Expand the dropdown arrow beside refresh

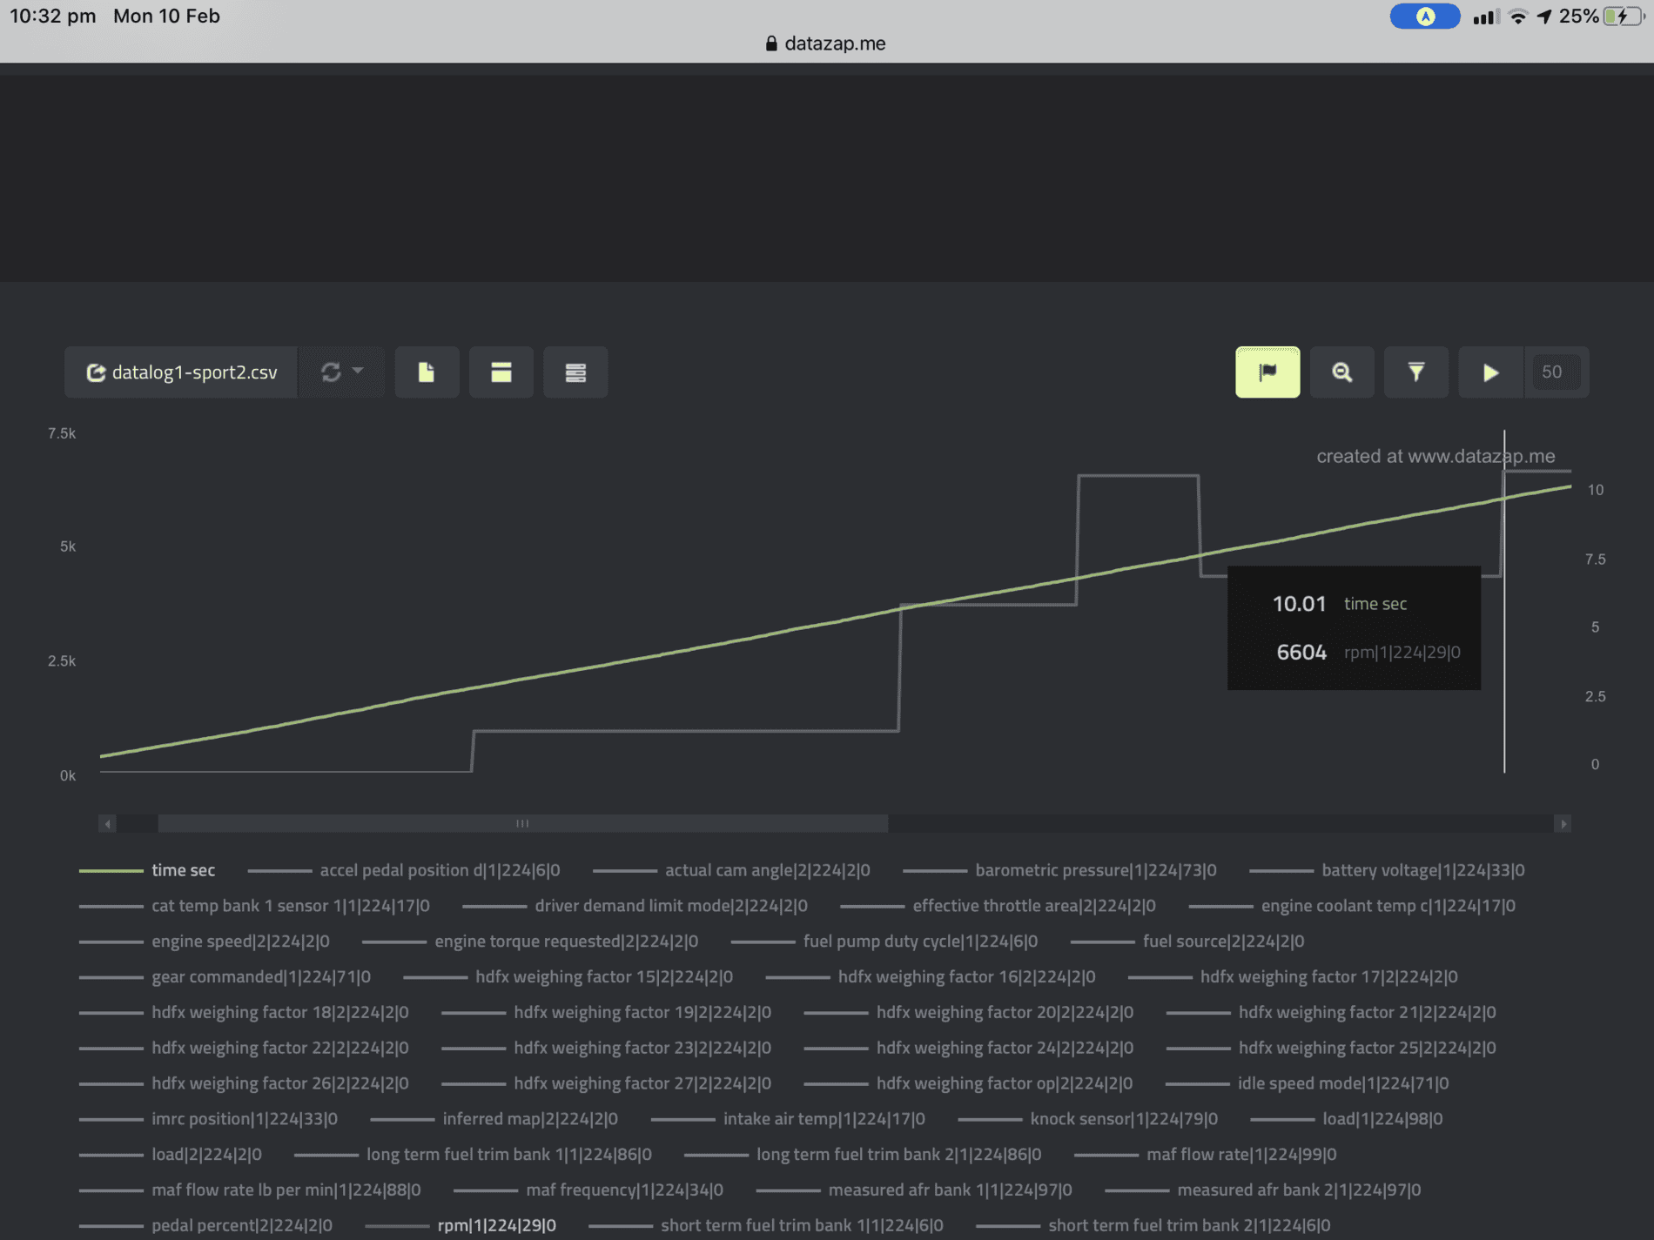[x=358, y=371]
